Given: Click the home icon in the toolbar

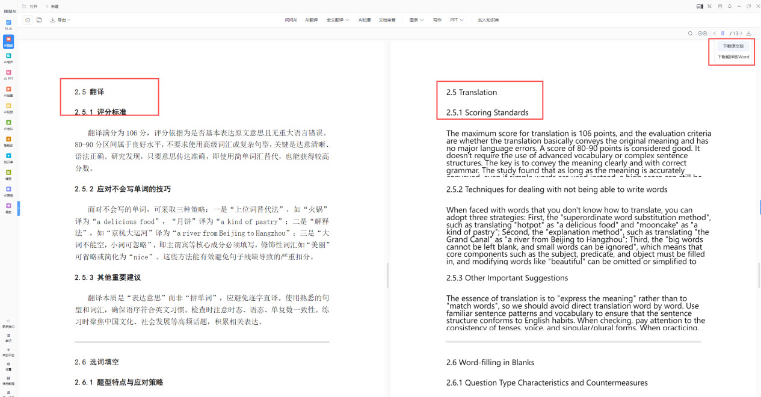Looking at the screenshot, I should coord(28,20).
